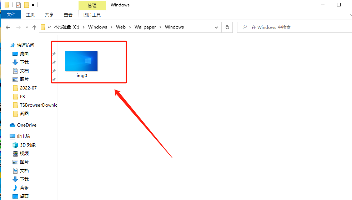Select 音乐 in the navigation pane

click(24, 188)
